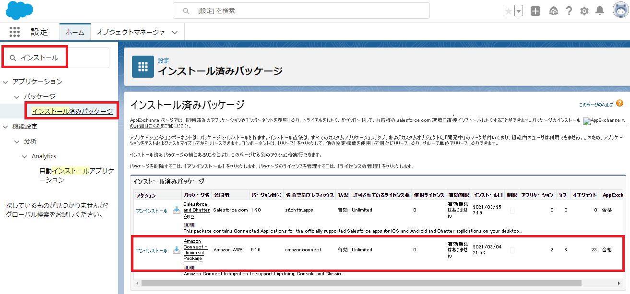Click the AppExchange image in the description
Image resolution: width=630 pixels, height=294 pixels.
click(x=604, y=121)
